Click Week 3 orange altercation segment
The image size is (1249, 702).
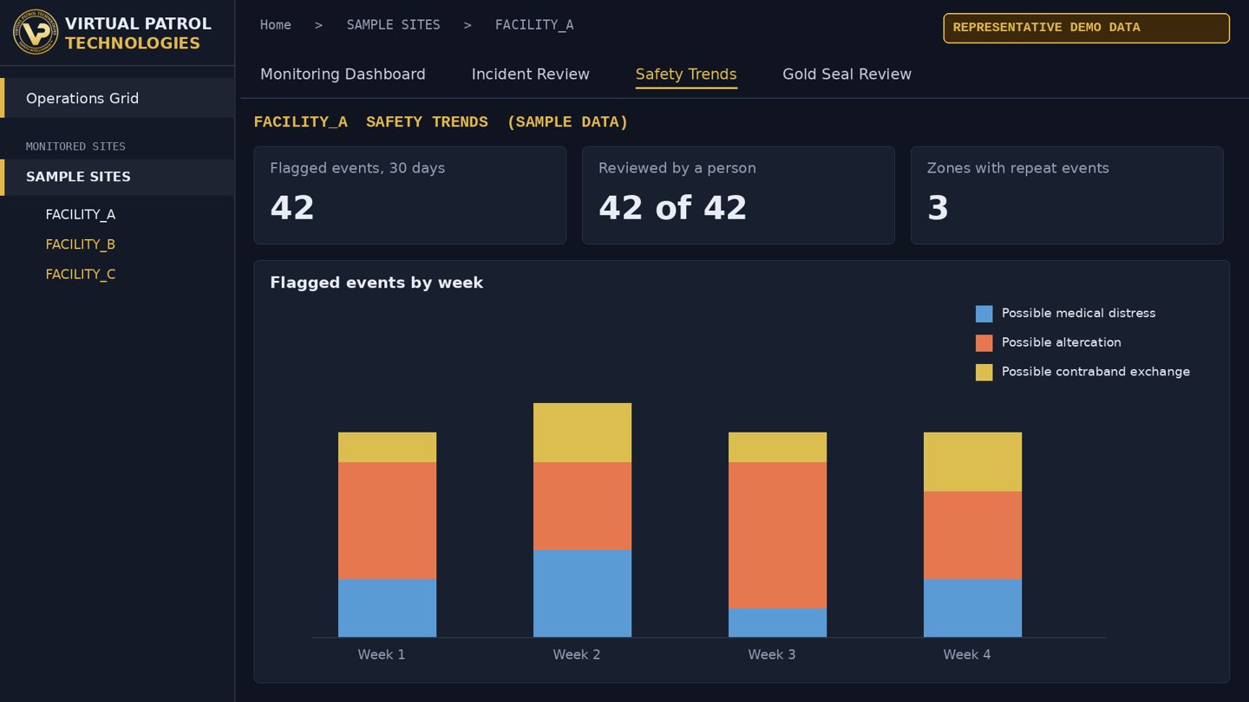[x=777, y=535]
